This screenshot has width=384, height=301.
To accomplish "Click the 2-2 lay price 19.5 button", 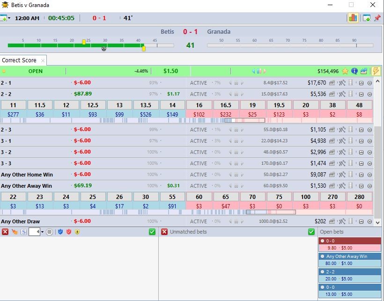I will click(279, 105).
